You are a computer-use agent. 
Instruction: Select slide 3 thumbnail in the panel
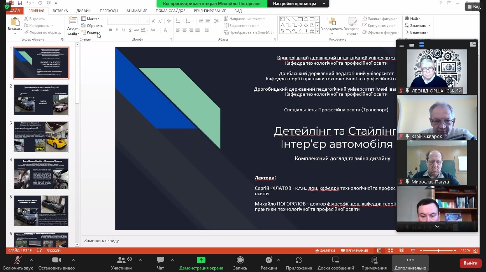tap(41, 137)
